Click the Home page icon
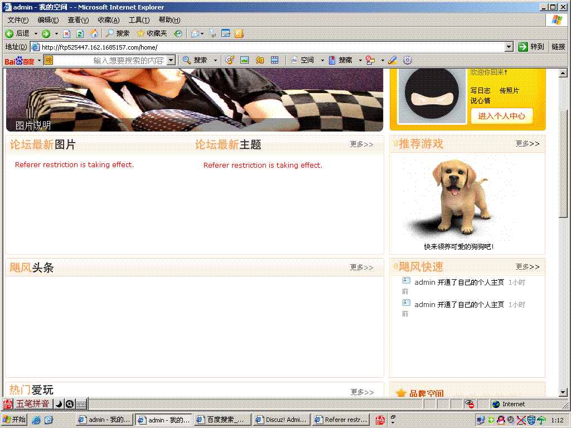Screen dimensions: 571x428 click(x=94, y=33)
